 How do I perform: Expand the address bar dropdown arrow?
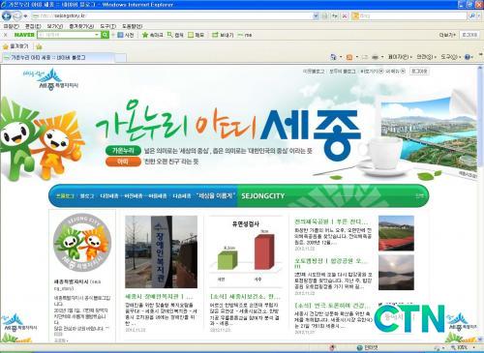pos(316,15)
